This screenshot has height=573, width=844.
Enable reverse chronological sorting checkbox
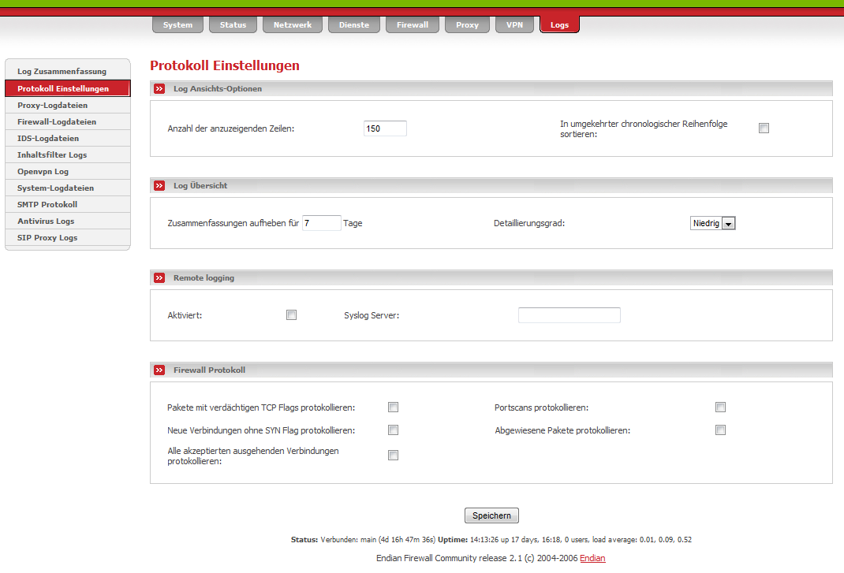[x=764, y=128]
